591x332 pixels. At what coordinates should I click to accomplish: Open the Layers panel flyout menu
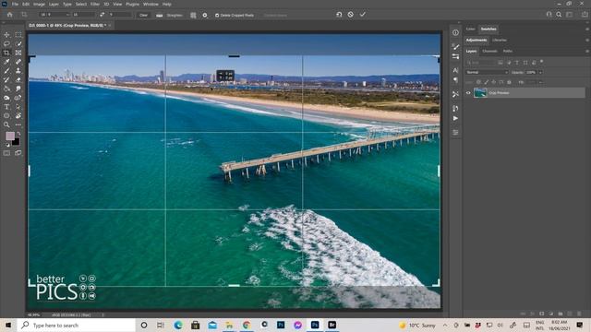point(587,52)
